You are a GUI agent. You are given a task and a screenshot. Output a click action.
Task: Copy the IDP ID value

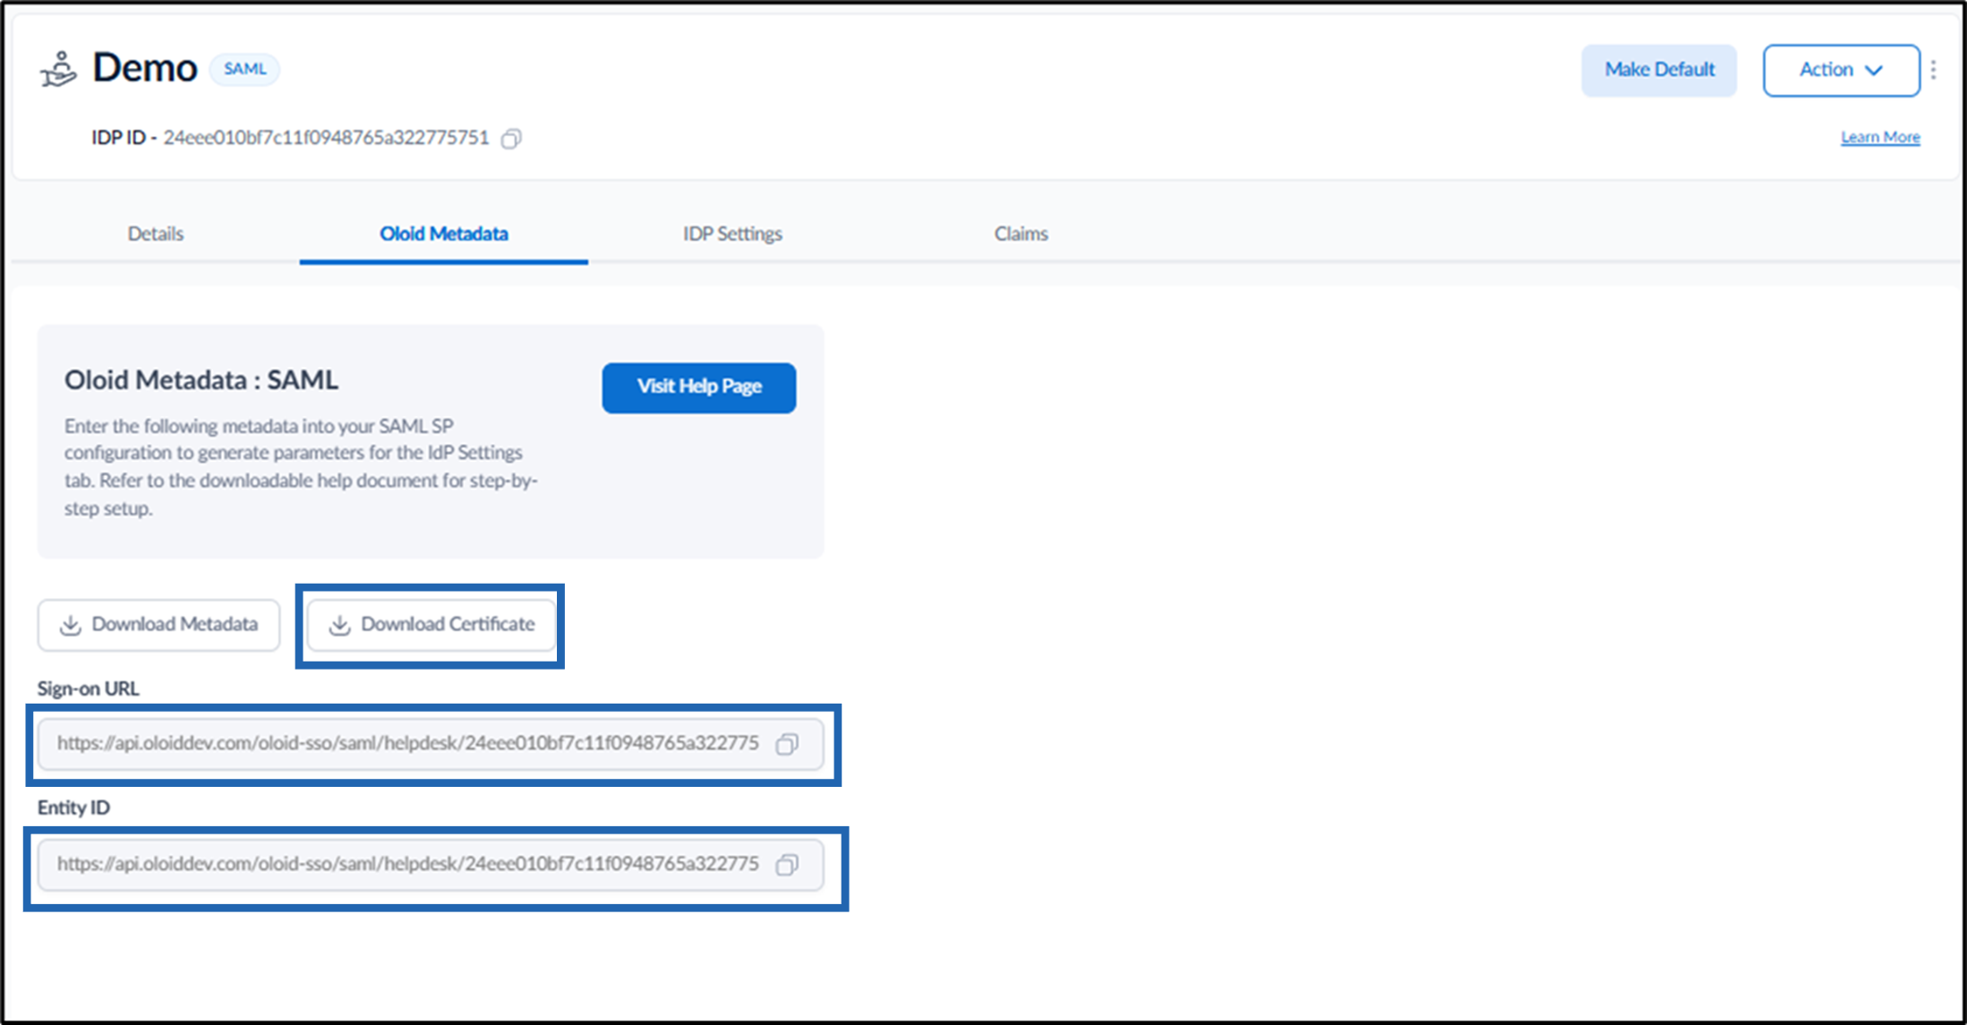click(x=511, y=138)
